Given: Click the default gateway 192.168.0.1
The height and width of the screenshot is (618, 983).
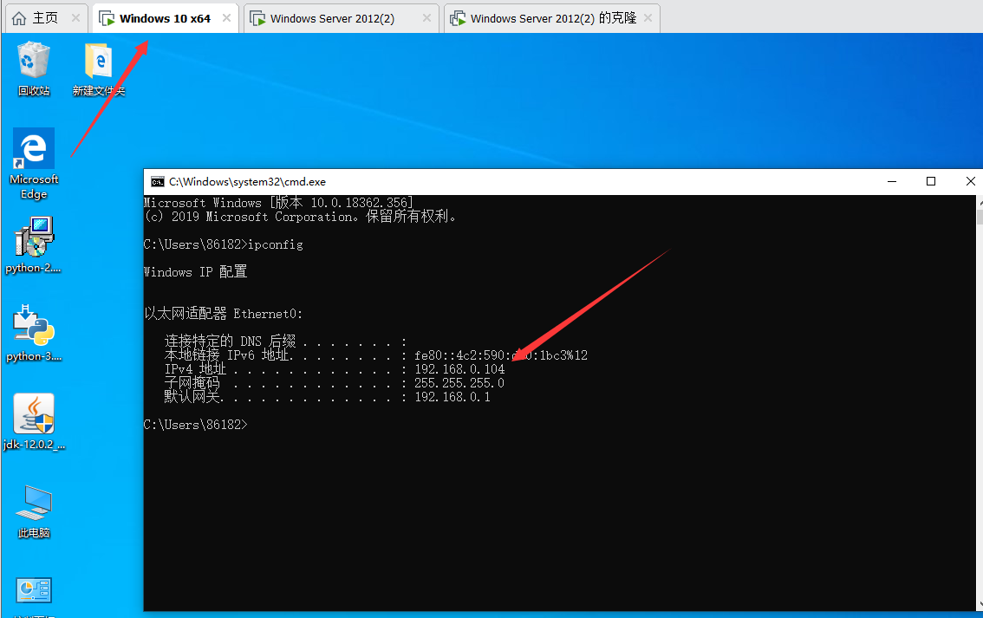Looking at the screenshot, I should coord(452,397).
